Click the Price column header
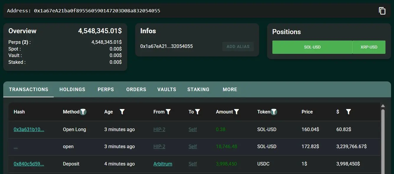394x174 pixels. pos(307,112)
